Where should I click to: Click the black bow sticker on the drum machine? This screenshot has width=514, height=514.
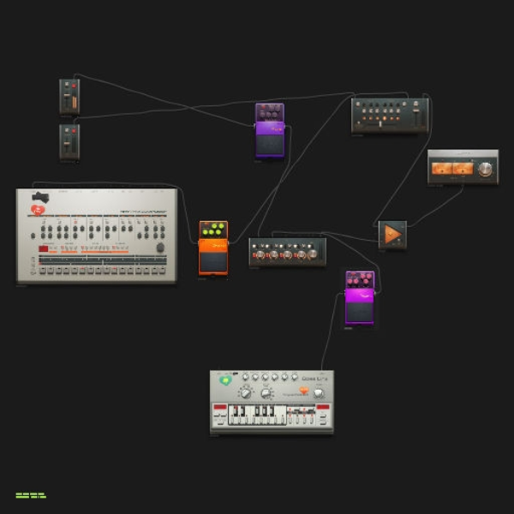click(x=40, y=197)
